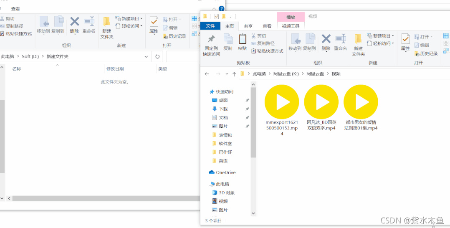This screenshot has height=228, width=450.
Task: Click the refresh button beside back window address bar
Action: pyautogui.click(x=157, y=56)
